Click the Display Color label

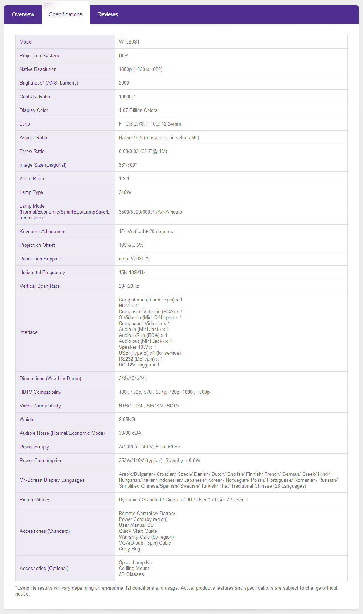pos(34,110)
